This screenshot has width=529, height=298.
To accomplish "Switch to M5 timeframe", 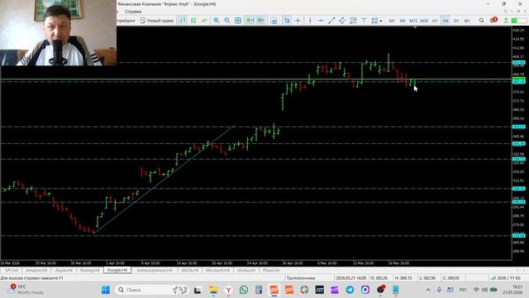I will (403, 21).
